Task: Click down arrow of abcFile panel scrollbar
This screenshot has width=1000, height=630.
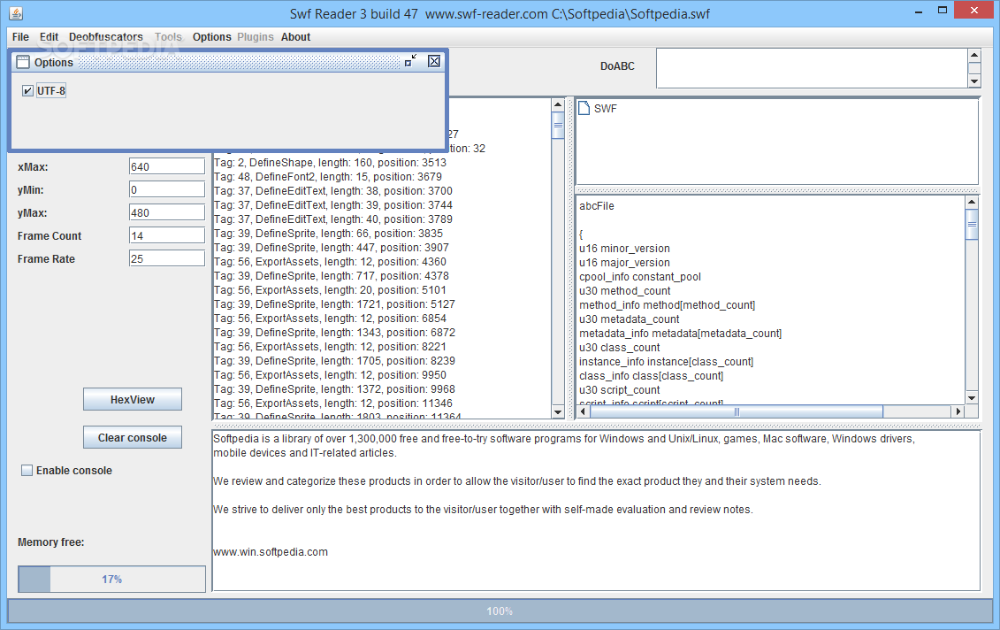Action: point(972,397)
